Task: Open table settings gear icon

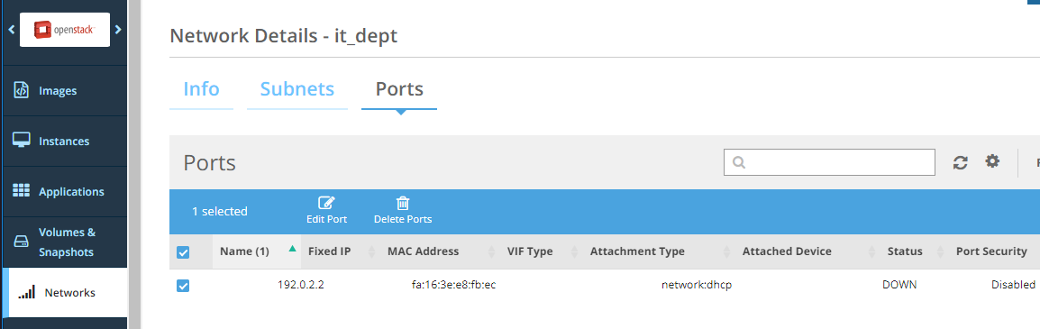Action: 992,161
